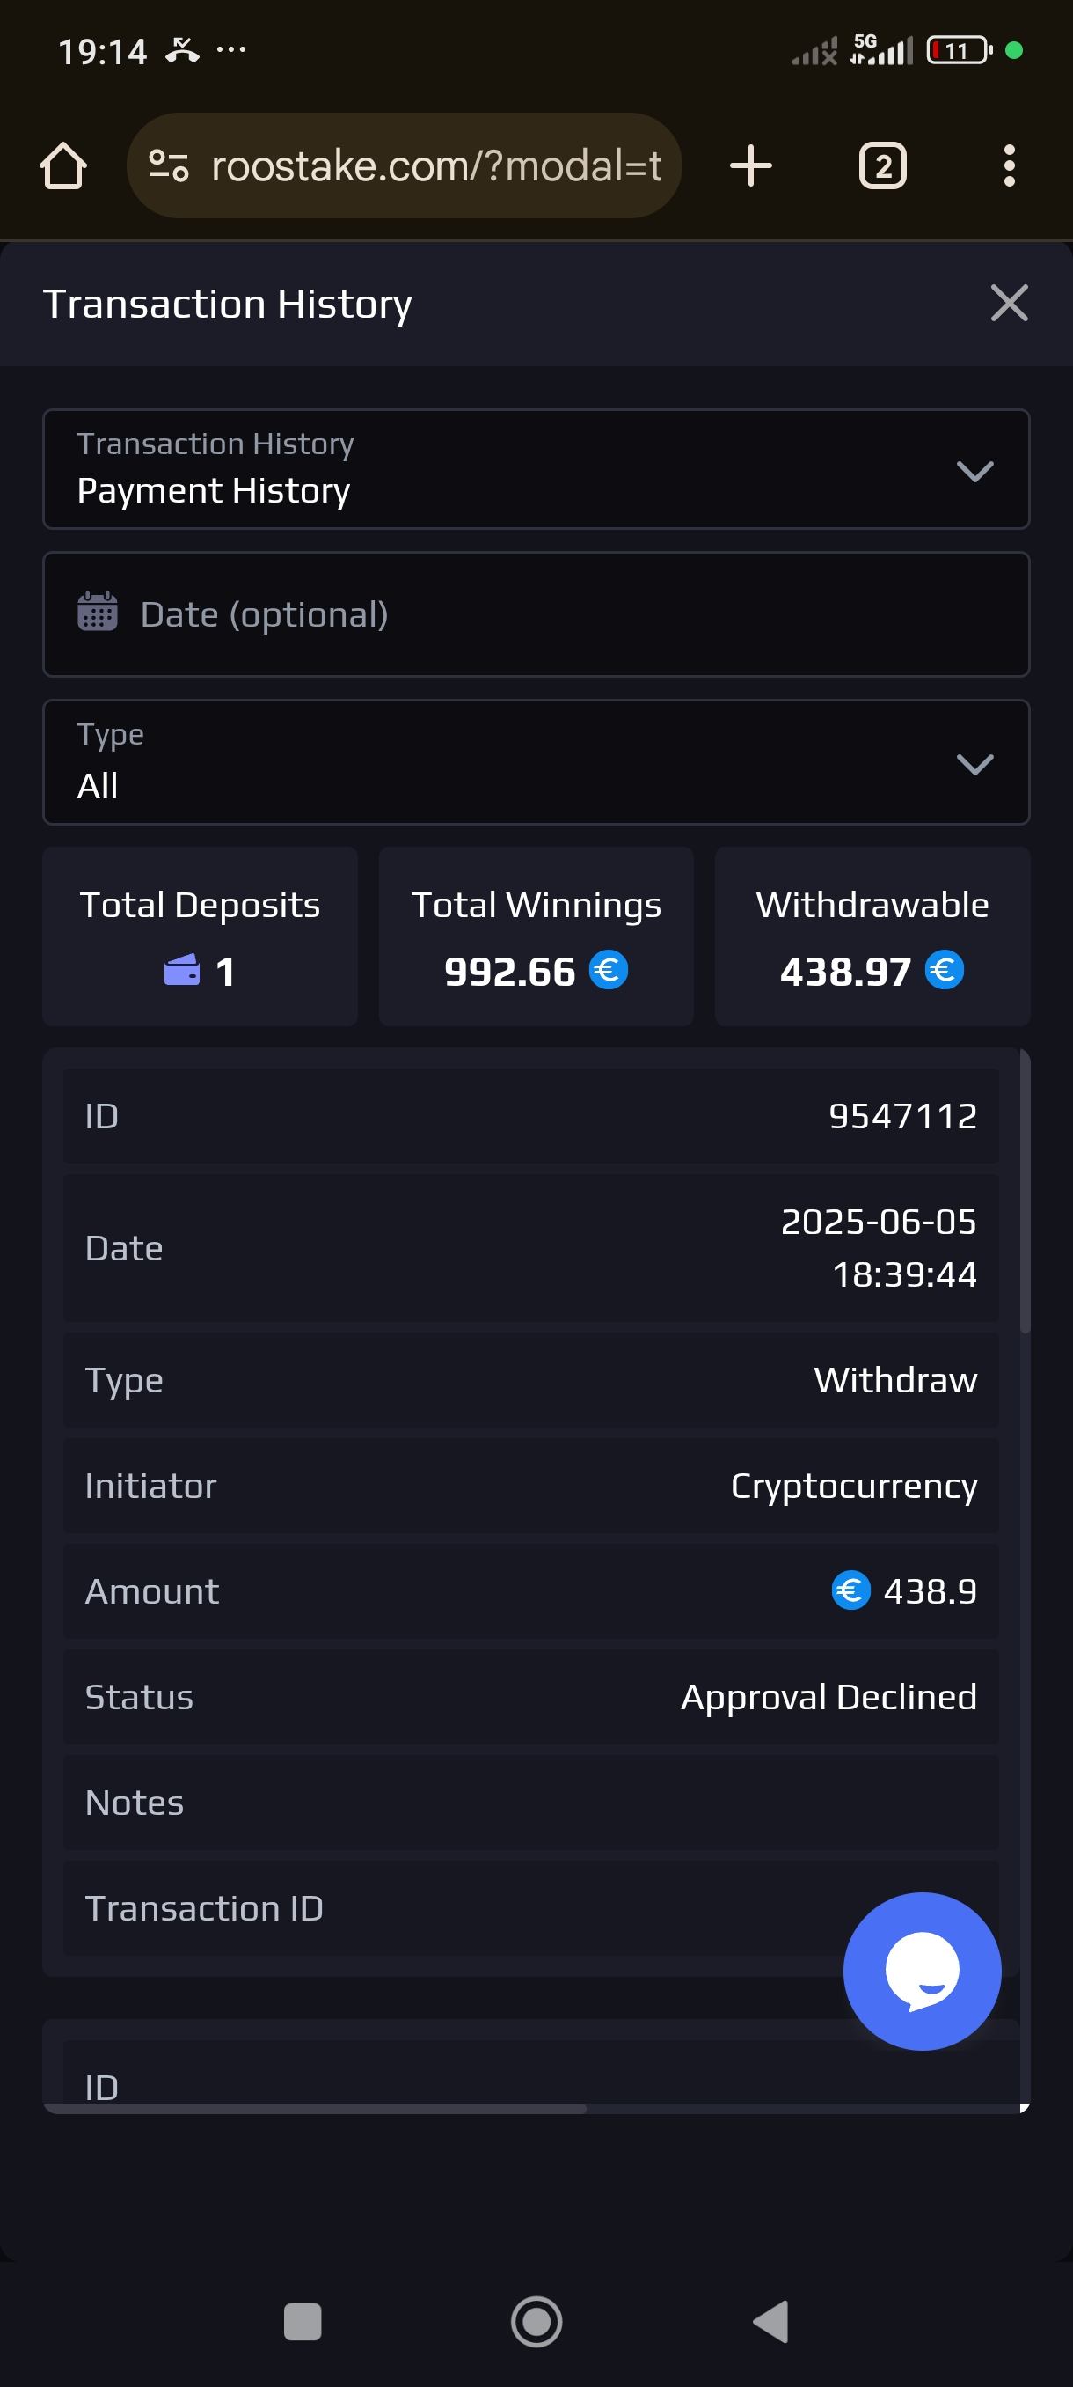1073x2387 pixels.
Task: Open the live chat support bubble
Action: coord(921,1970)
